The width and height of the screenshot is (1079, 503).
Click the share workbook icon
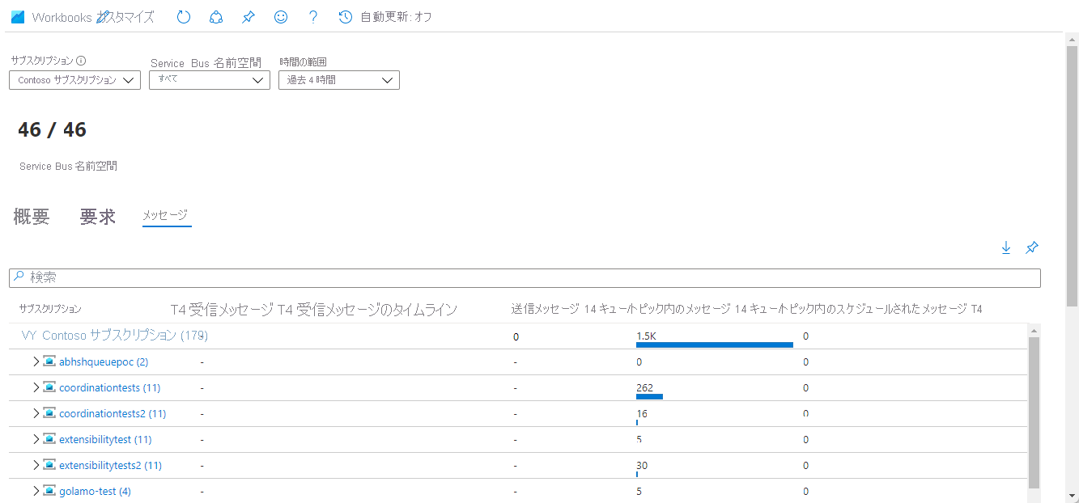pyautogui.click(x=216, y=17)
